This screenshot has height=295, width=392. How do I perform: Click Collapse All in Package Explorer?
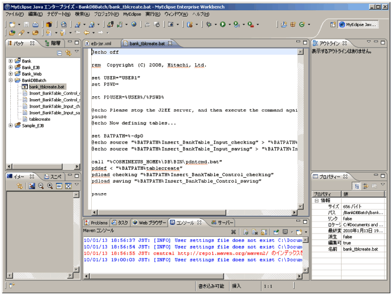point(60,53)
